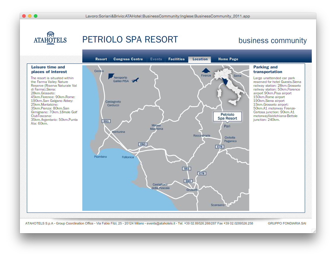Open the Resort tab
The width and height of the screenshot is (336, 260).
(101, 59)
